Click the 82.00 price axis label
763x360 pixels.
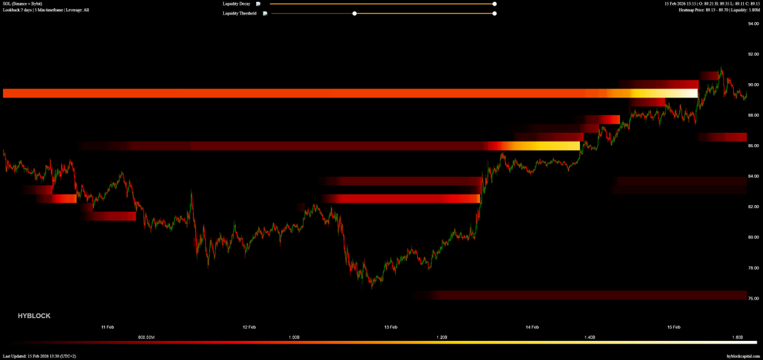pyautogui.click(x=754, y=206)
